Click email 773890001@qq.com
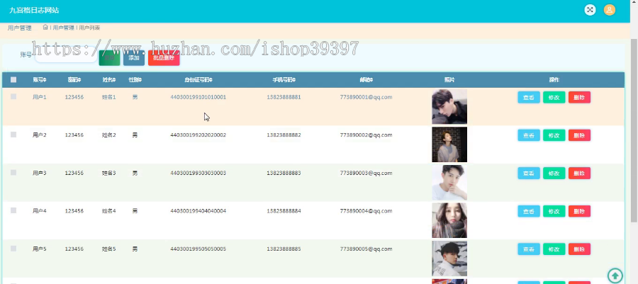The width and height of the screenshot is (638, 284). [x=366, y=97]
